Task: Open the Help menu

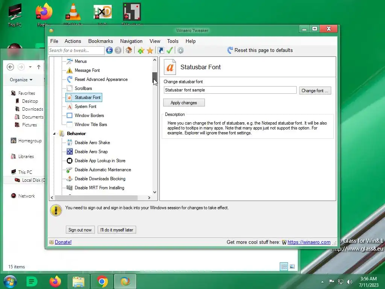Action: click(191, 41)
